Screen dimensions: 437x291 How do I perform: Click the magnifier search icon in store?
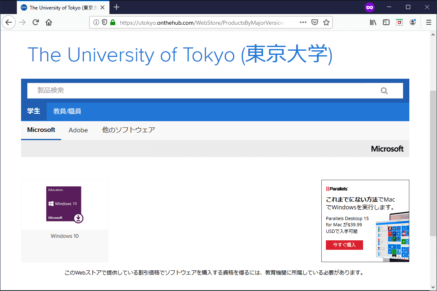384,91
